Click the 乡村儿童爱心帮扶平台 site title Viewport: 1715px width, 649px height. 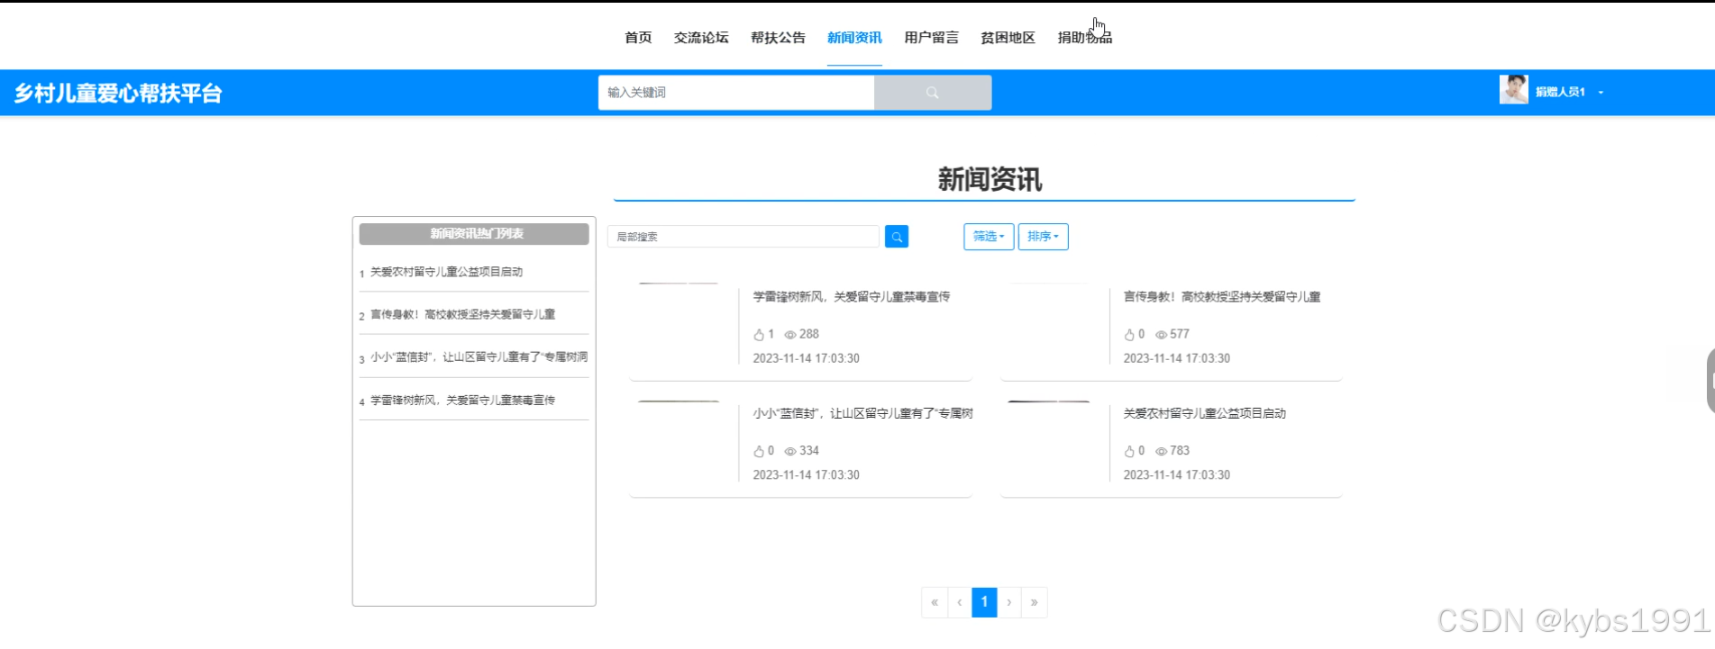(x=118, y=93)
